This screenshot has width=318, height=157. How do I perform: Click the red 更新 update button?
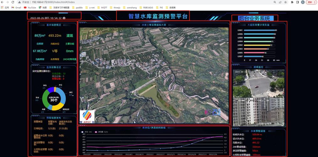point(310,2)
